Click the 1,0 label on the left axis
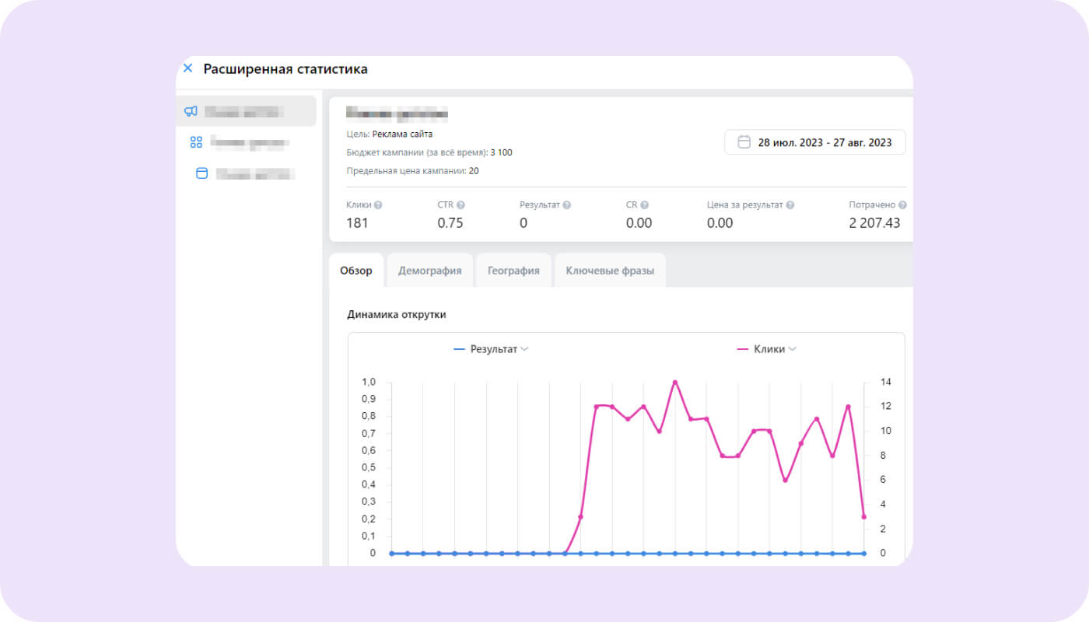1089x622 pixels. click(x=369, y=382)
